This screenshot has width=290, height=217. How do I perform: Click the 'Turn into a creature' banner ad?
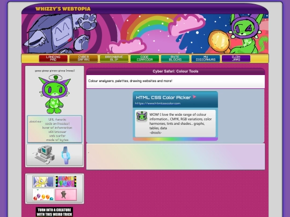[54, 212]
